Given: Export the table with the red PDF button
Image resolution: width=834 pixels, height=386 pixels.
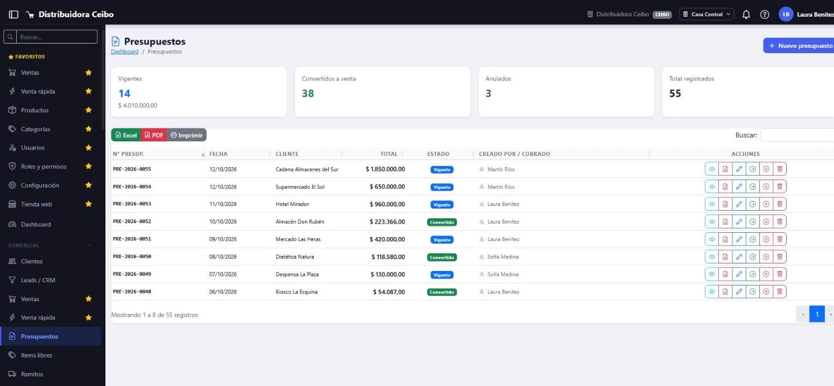Looking at the screenshot, I should 154,135.
